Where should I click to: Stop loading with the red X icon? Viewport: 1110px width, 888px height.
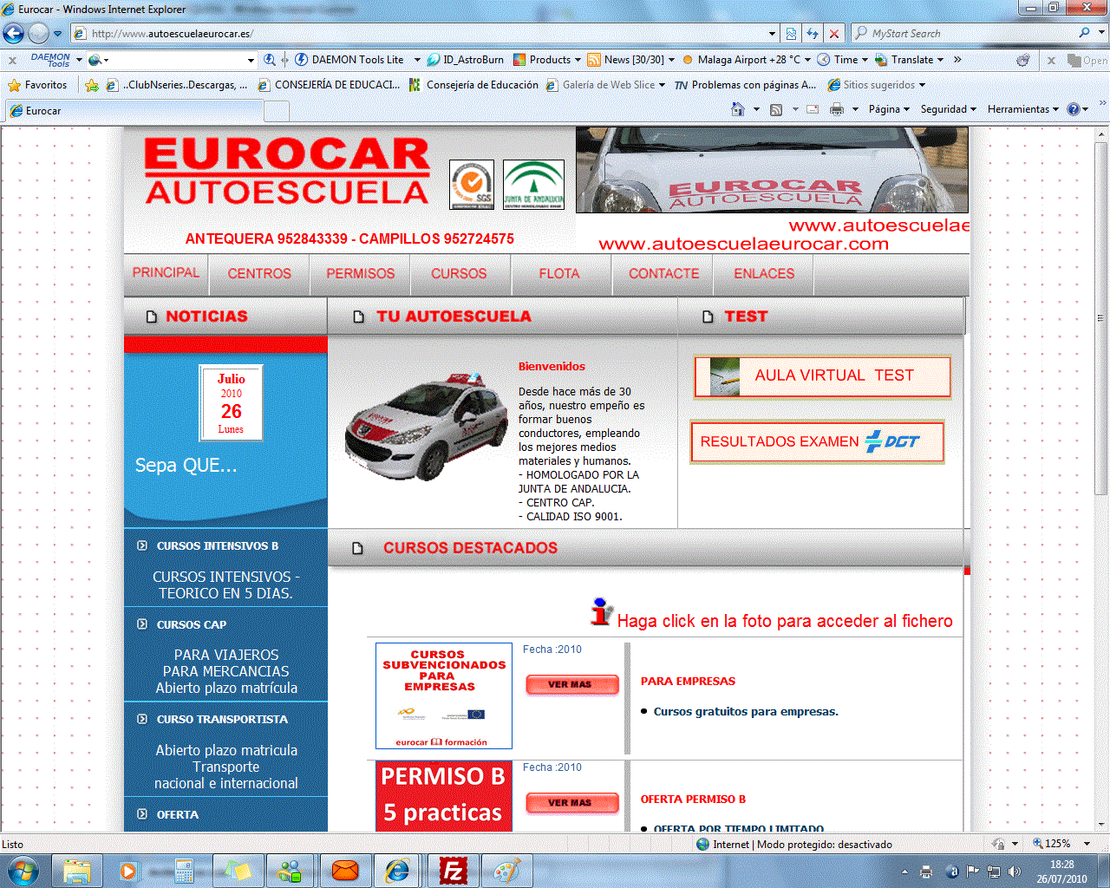(834, 34)
